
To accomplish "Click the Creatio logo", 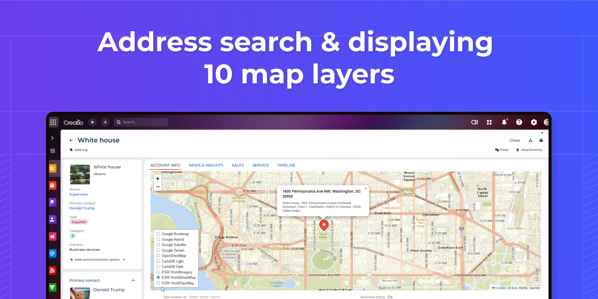I will 73,123.
